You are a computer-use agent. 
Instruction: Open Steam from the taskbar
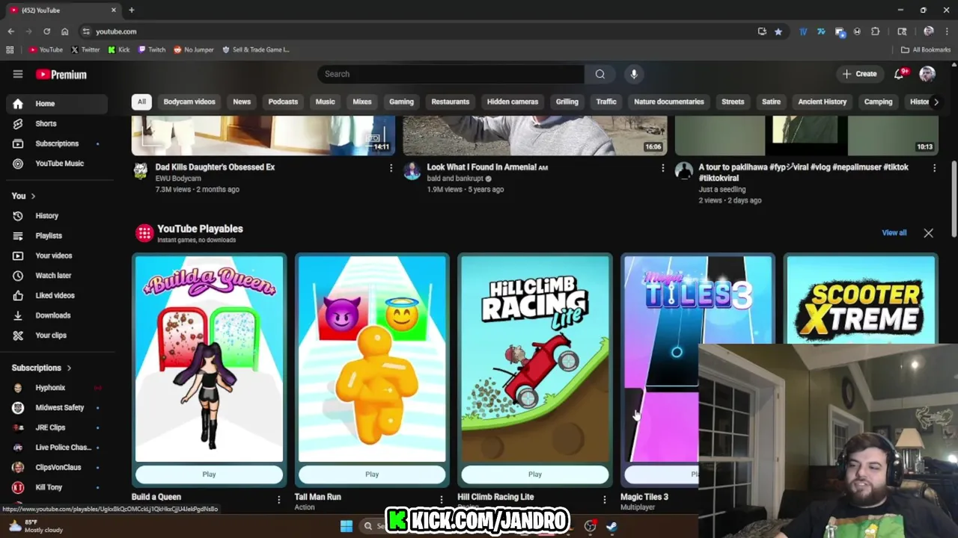click(611, 526)
